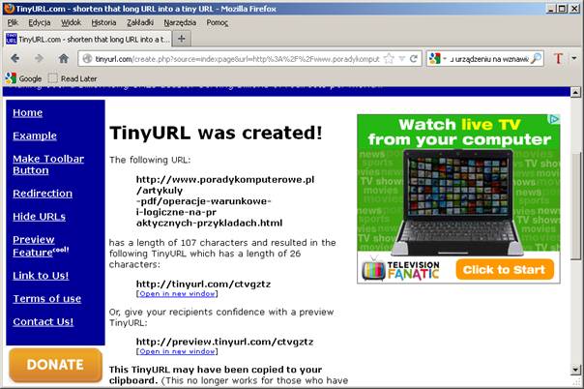Click the TinyURL was created! heading
Viewport: 584px width, 389px height.
(x=216, y=133)
